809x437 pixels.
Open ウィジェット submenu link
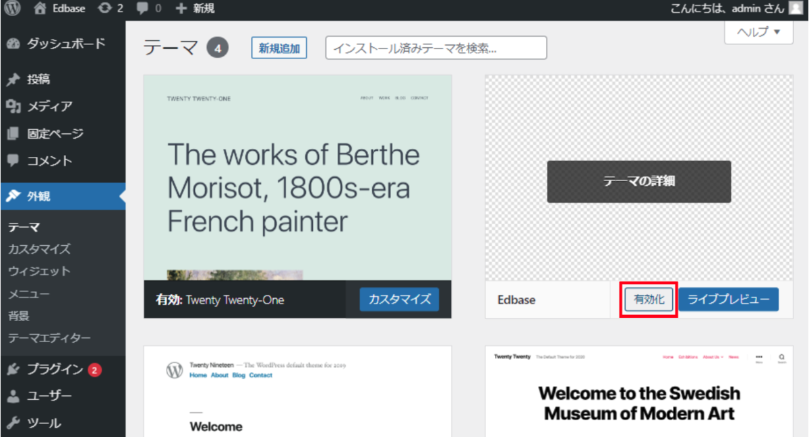[x=39, y=271]
